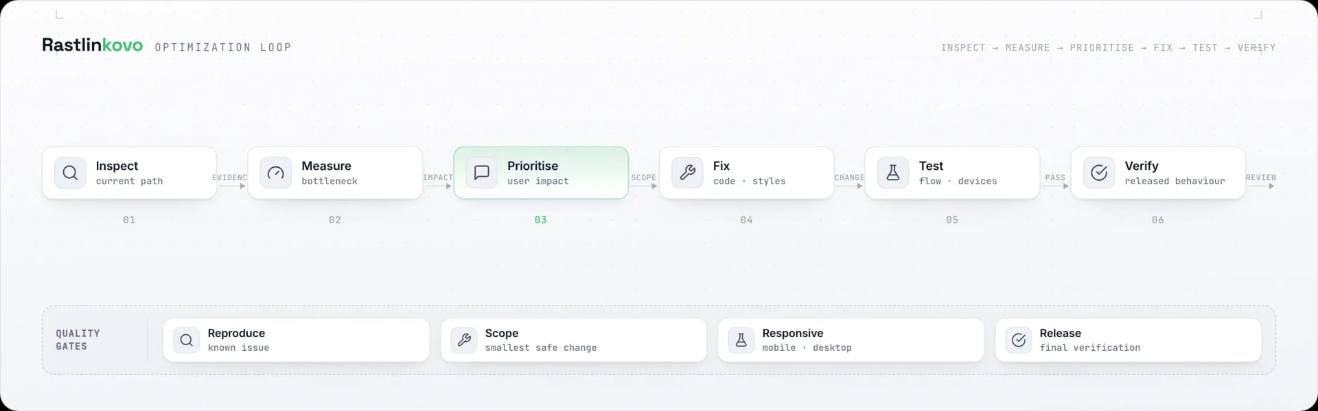Image resolution: width=1318 pixels, height=411 pixels.
Task: Click step number 05 marker
Action: (952, 220)
